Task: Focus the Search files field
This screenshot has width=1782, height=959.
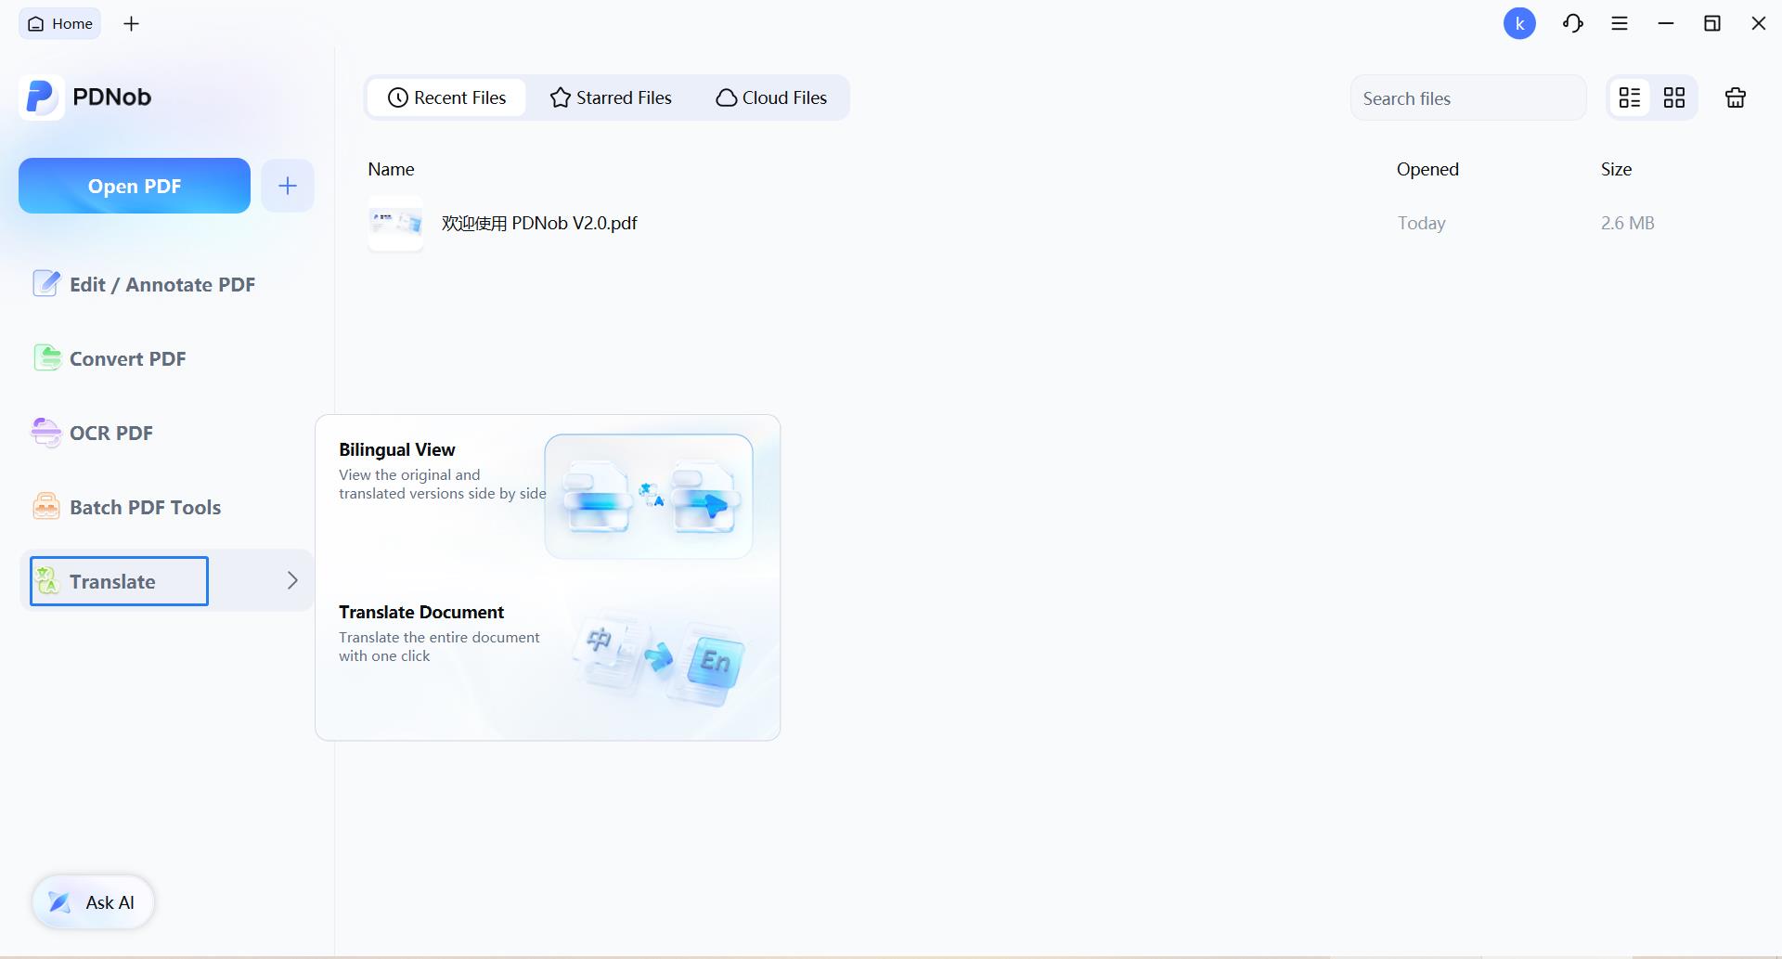Action: click(1468, 98)
